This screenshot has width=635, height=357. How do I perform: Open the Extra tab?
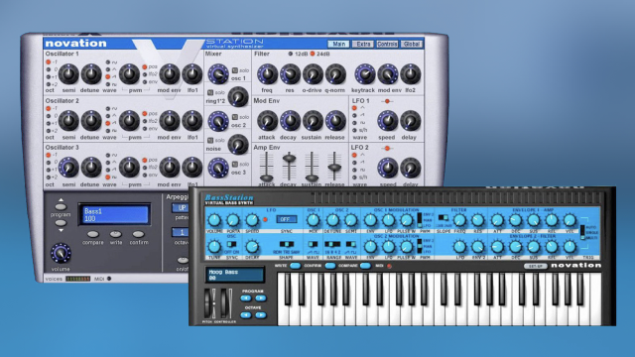click(x=362, y=44)
